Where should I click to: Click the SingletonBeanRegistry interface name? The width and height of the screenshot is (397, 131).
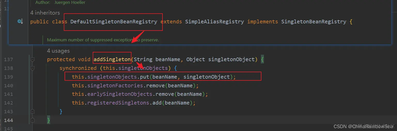pyautogui.click(x=314, y=22)
